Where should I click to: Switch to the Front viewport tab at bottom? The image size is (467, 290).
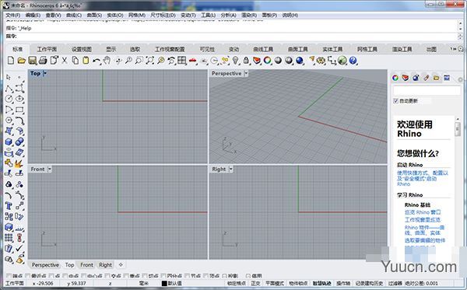point(86,264)
